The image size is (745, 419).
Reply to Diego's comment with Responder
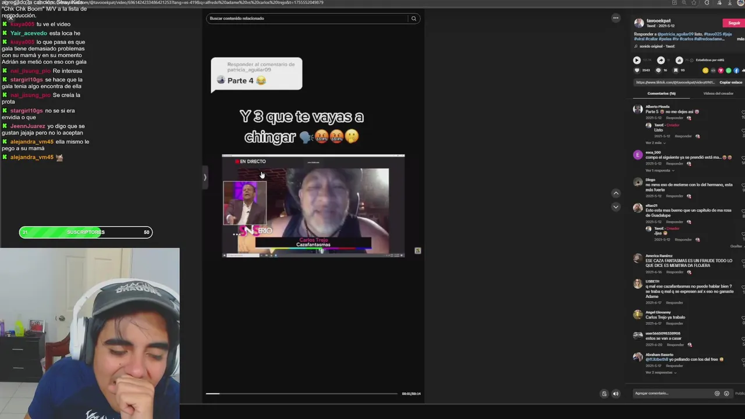[x=675, y=196]
